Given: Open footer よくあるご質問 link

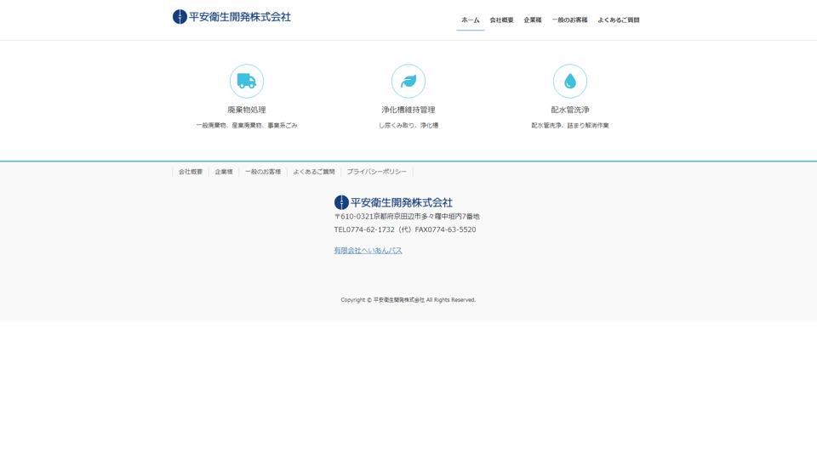Looking at the screenshot, I should pos(314,172).
